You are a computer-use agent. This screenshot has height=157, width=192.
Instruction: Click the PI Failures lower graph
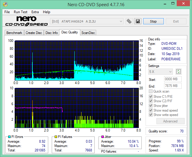coord(77,108)
